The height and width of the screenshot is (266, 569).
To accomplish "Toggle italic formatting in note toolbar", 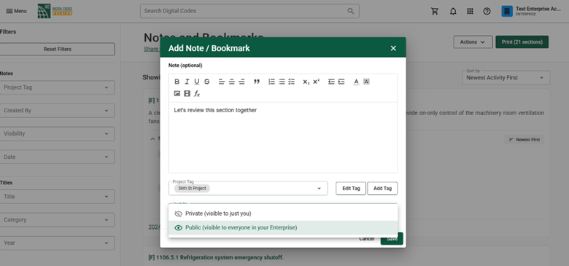I will click(187, 82).
